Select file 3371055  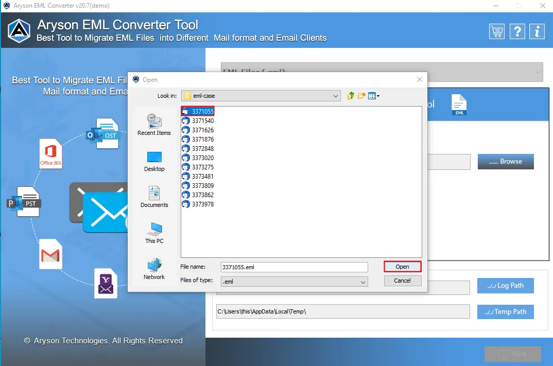198,111
